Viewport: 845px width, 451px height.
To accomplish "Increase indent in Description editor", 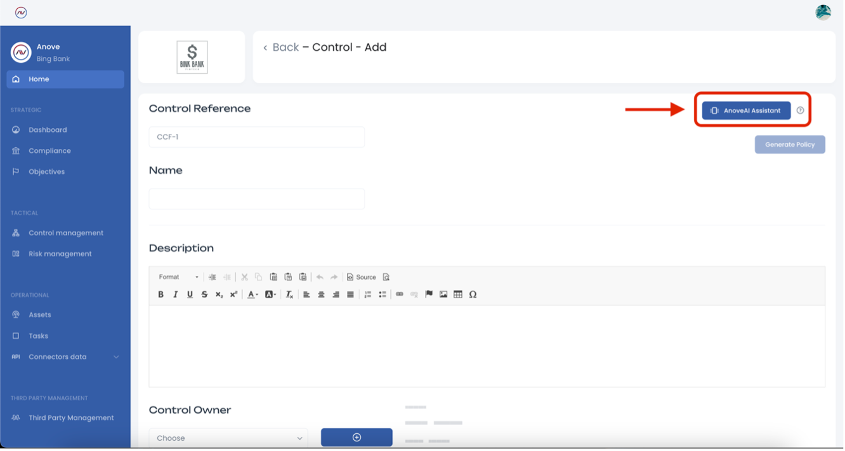I will pos(213,277).
